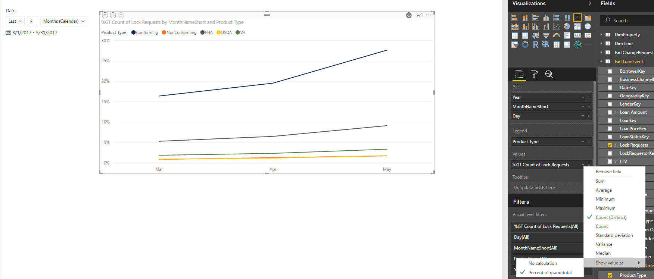Select the clustered column chart visualization

click(x=546, y=18)
